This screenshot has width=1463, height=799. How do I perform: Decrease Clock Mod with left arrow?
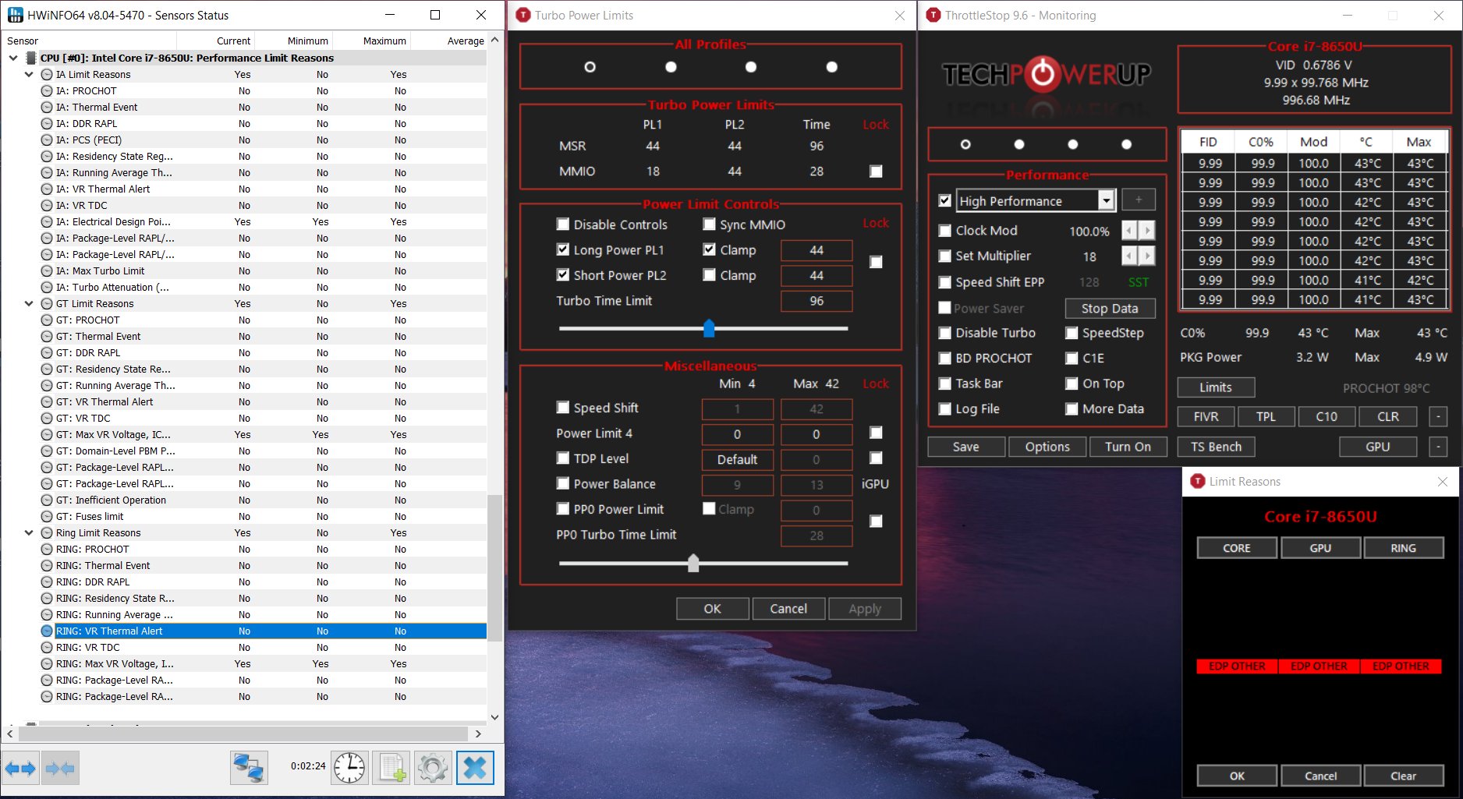pyautogui.click(x=1129, y=231)
